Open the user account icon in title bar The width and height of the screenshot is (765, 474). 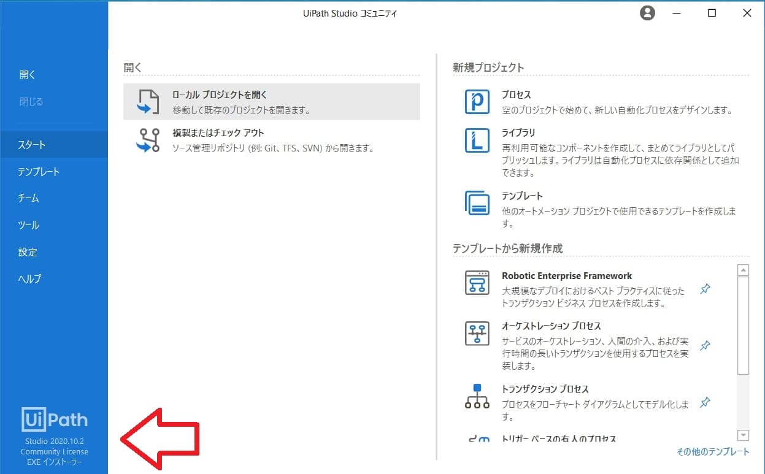pyautogui.click(x=647, y=13)
